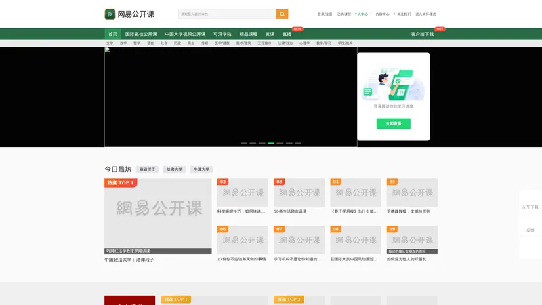Click the 立即登录 button
Image resolution: width=542 pixels, height=305 pixels.
393,124
